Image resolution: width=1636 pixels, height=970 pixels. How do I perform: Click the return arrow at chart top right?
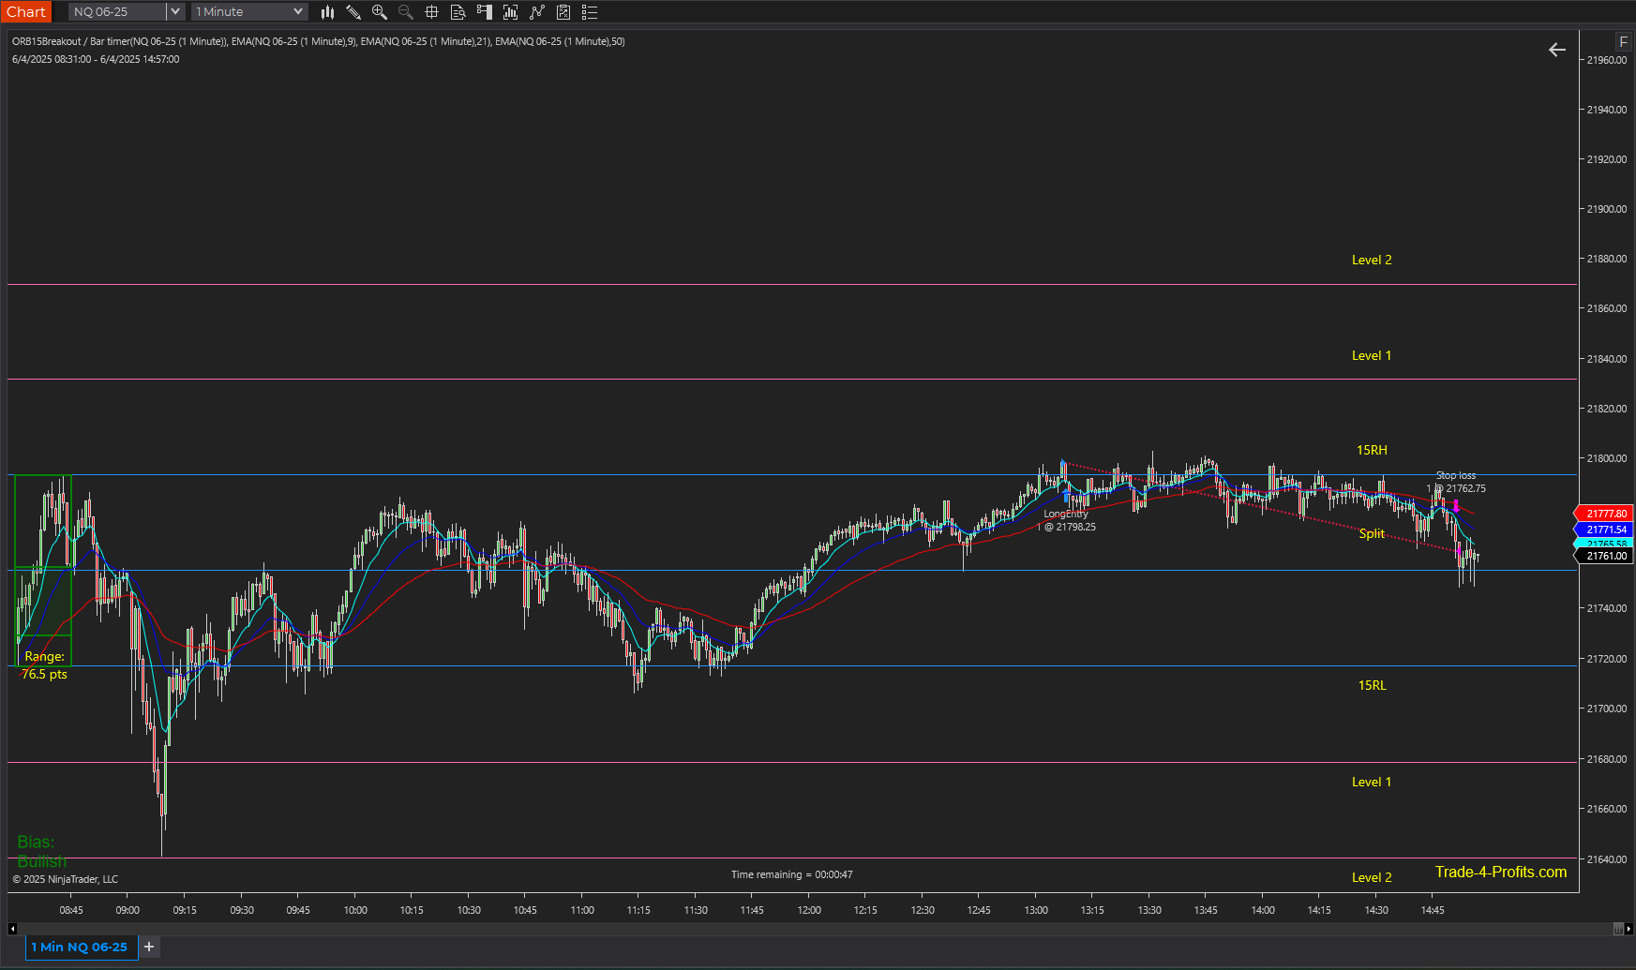tap(1556, 50)
